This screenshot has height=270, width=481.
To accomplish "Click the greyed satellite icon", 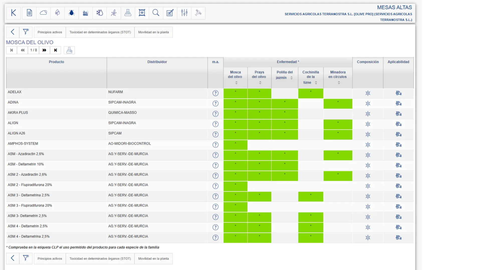I will click(x=198, y=13).
